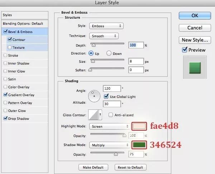Click the green shadow color swatch
This screenshot has width=215, height=174.
pyautogui.click(x=139, y=145)
